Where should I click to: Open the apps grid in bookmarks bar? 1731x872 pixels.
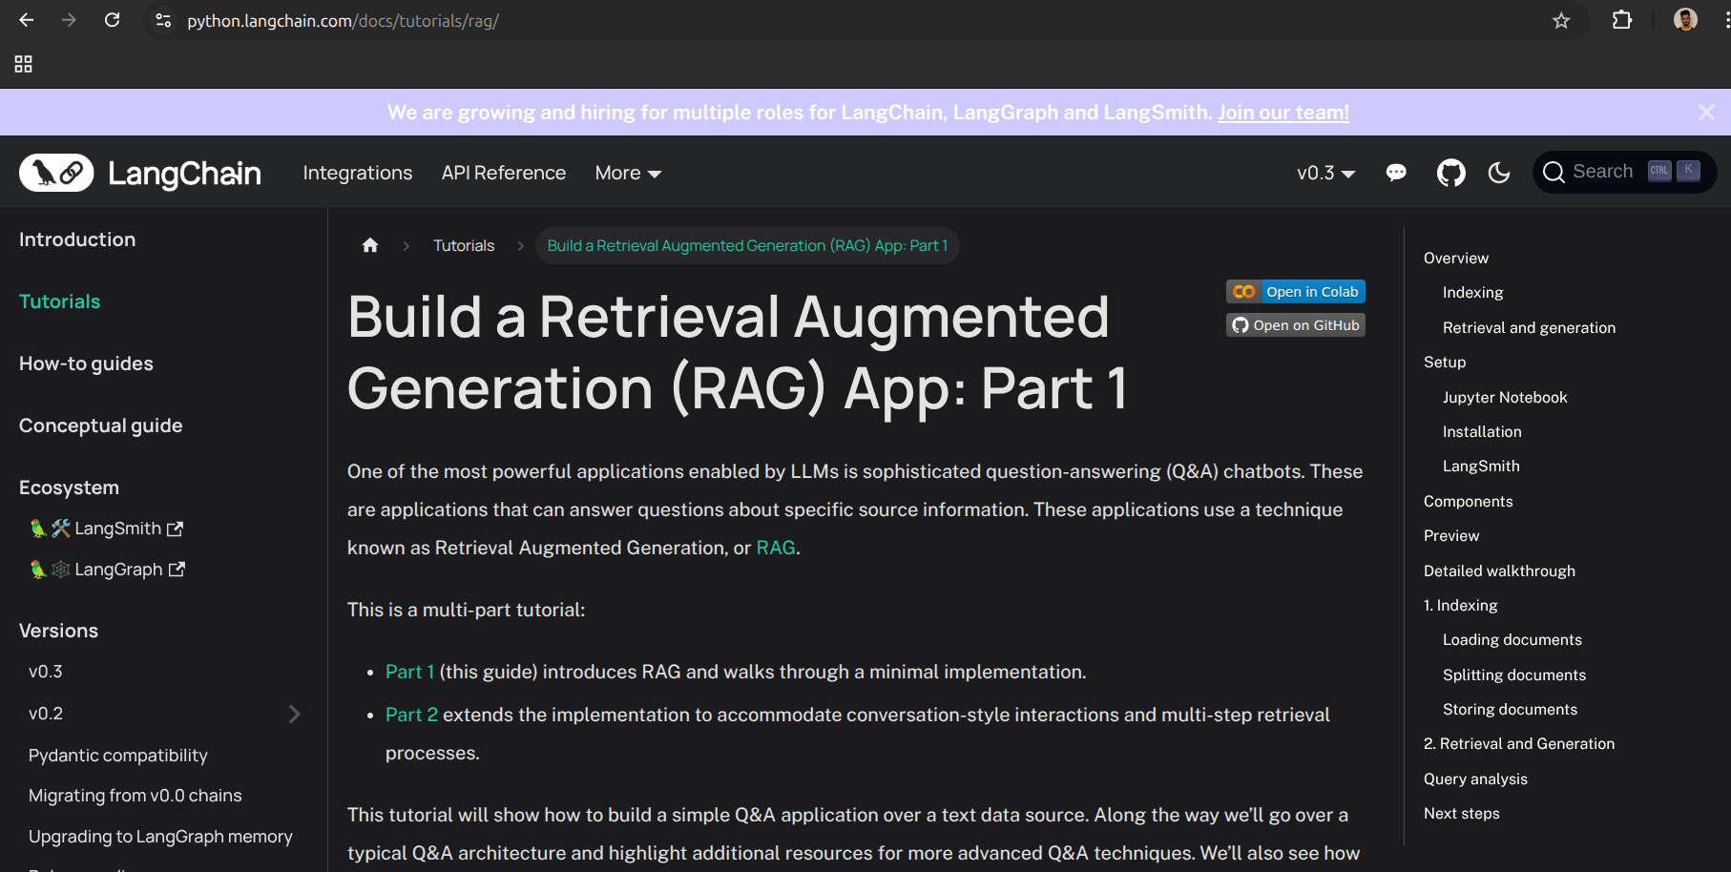(x=24, y=64)
